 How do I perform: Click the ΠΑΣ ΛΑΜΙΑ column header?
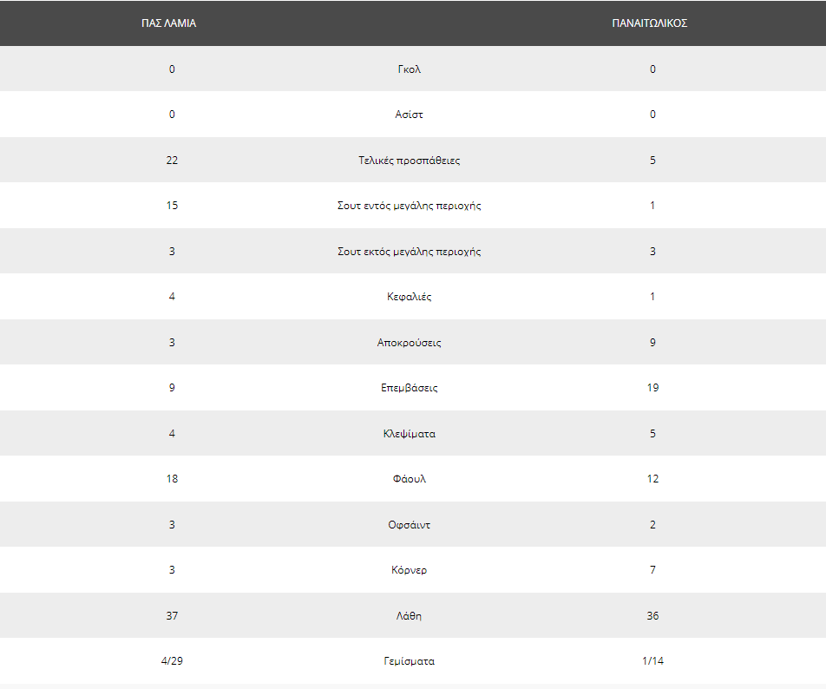click(x=168, y=23)
